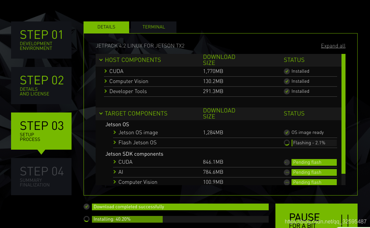Collapse the HOST COMPONENTS section
Image resolution: width=370 pixels, height=228 pixels.
(101, 60)
